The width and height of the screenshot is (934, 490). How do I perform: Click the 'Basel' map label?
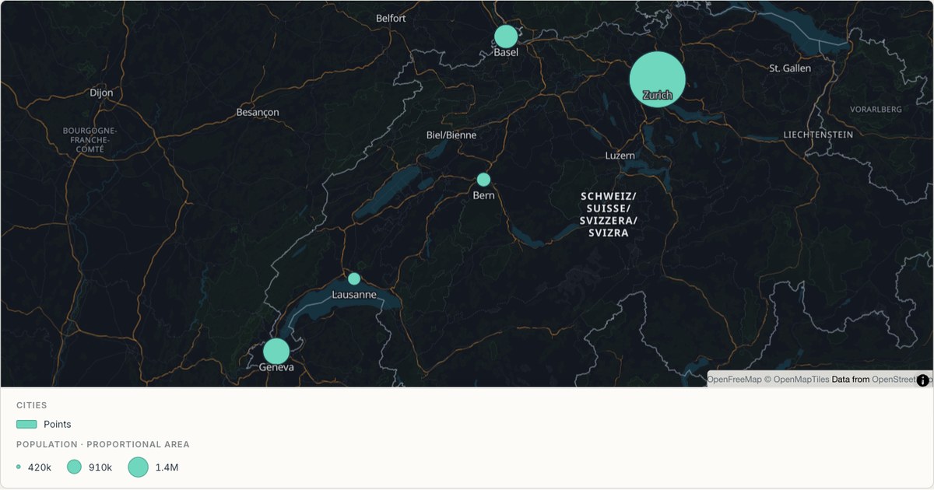[x=506, y=53]
